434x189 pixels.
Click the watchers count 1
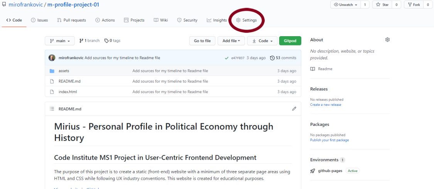(365, 5)
